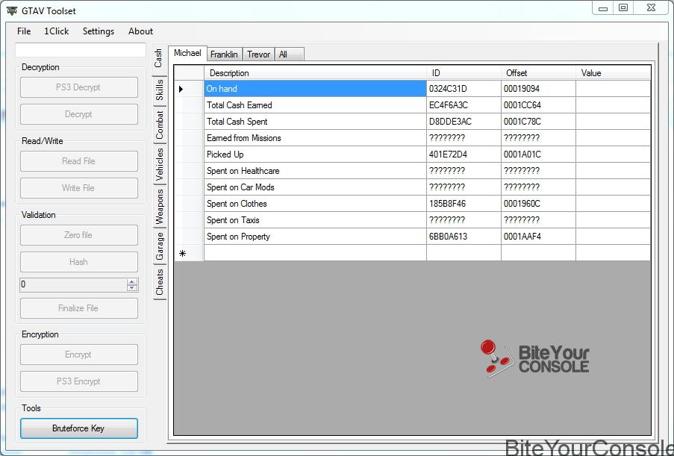Image resolution: width=674 pixels, height=456 pixels.
Task: Switch to the Michael tab
Action: point(187,53)
